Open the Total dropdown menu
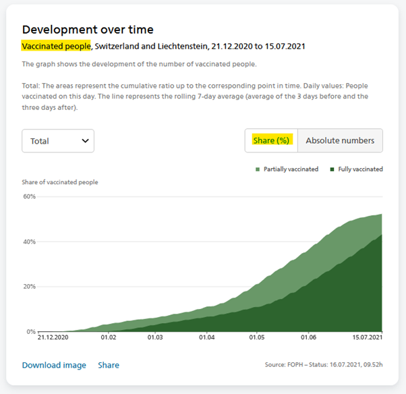The image size is (406, 394). pos(58,141)
